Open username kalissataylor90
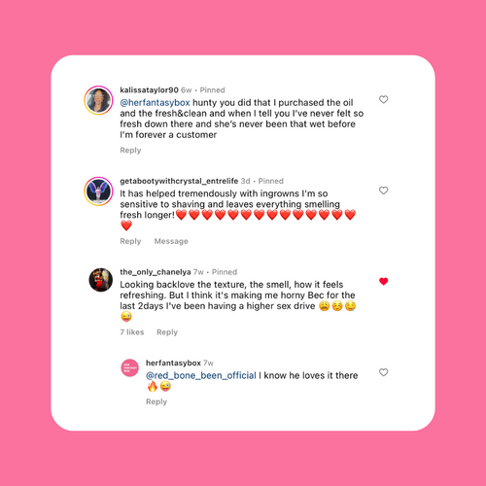 coord(149,90)
